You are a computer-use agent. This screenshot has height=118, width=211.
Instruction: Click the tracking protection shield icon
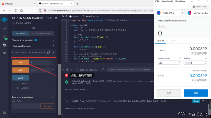(x=40, y=11)
